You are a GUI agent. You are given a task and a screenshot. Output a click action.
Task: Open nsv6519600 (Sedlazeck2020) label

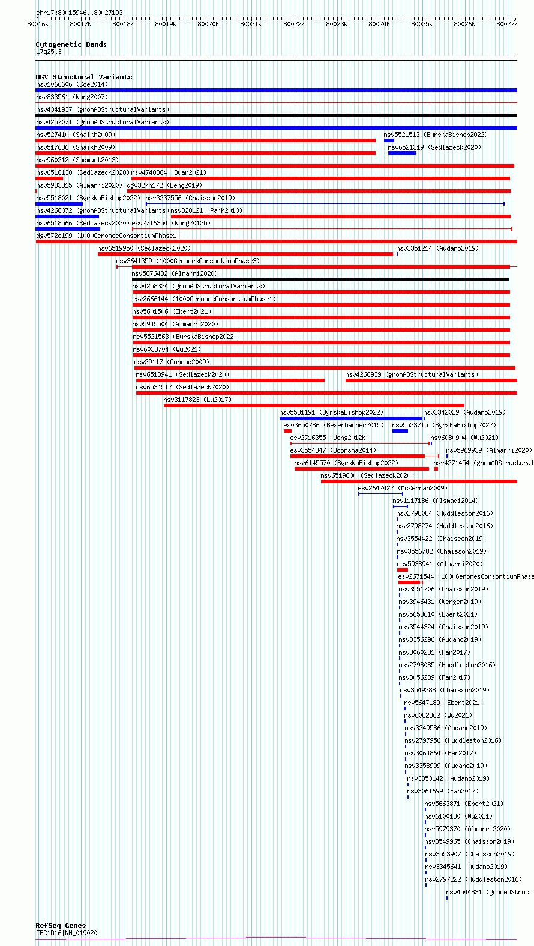pyautogui.click(x=367, y=475)
